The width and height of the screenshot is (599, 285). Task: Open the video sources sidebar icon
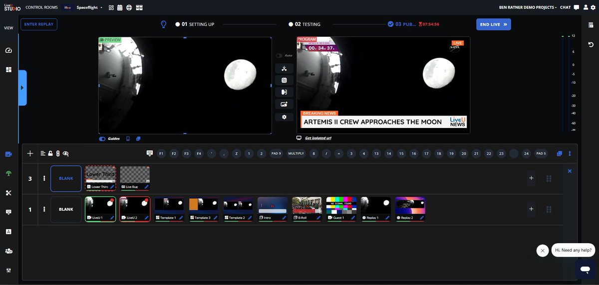coord(8,154)
